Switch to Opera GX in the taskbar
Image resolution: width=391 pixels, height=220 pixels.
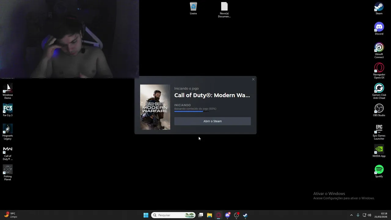point(218,215)
